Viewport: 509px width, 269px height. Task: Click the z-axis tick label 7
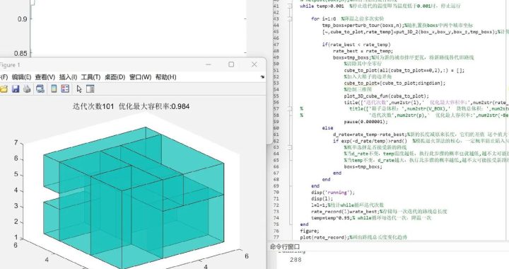[16, 142]
